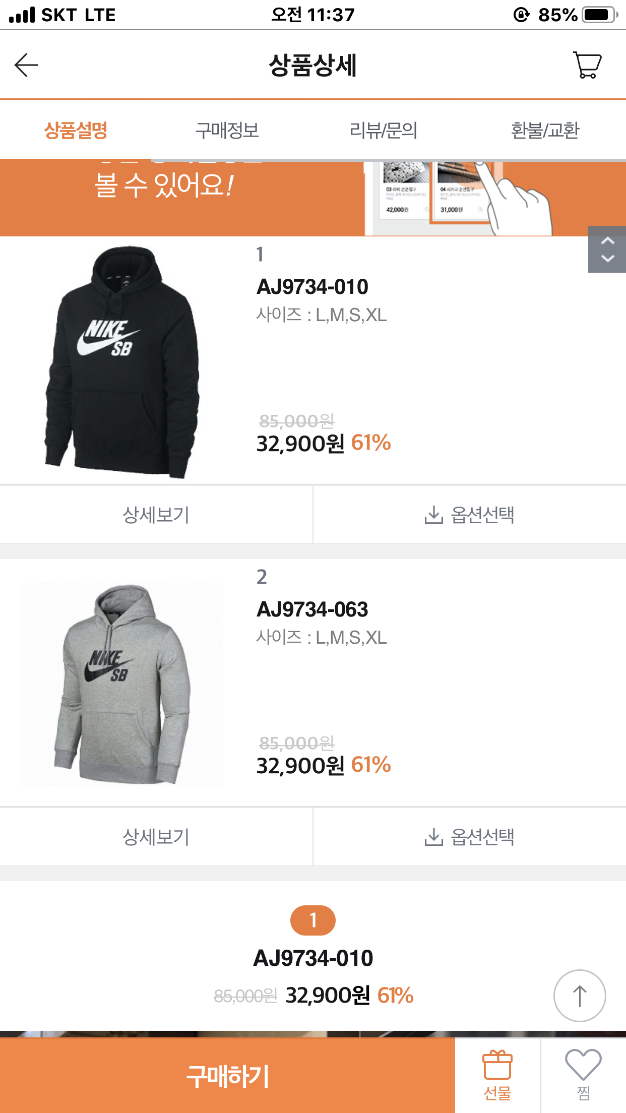Select the 상품설명 tab
Screen dimensions: 626x1113
click(76, 131)
